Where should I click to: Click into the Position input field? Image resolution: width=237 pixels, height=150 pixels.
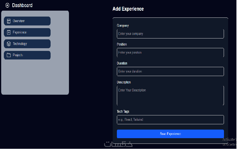tap(170, 52)
